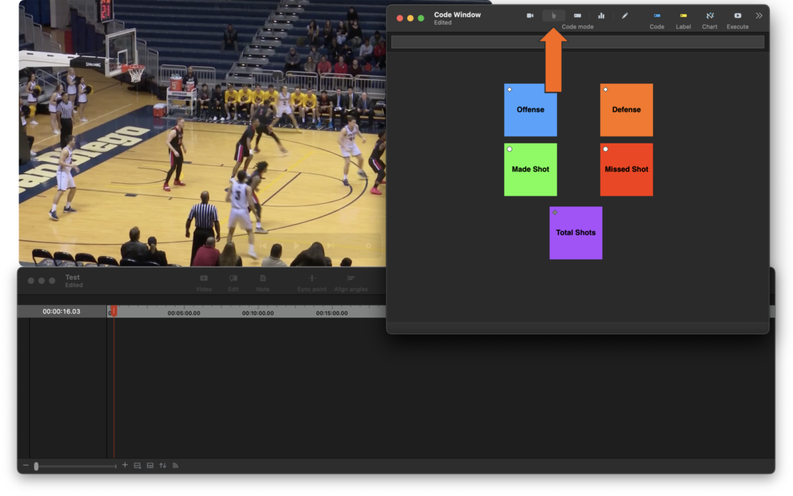Image resolution: width=793 pixels, height=496 pixels.
Task: Toggle the activation dot on Offense button
Action: point(510,88)
